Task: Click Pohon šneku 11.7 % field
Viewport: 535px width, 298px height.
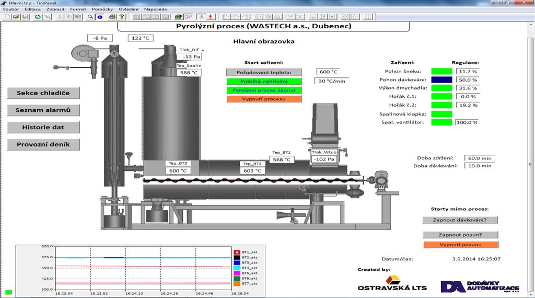Action: pos(468,71)
